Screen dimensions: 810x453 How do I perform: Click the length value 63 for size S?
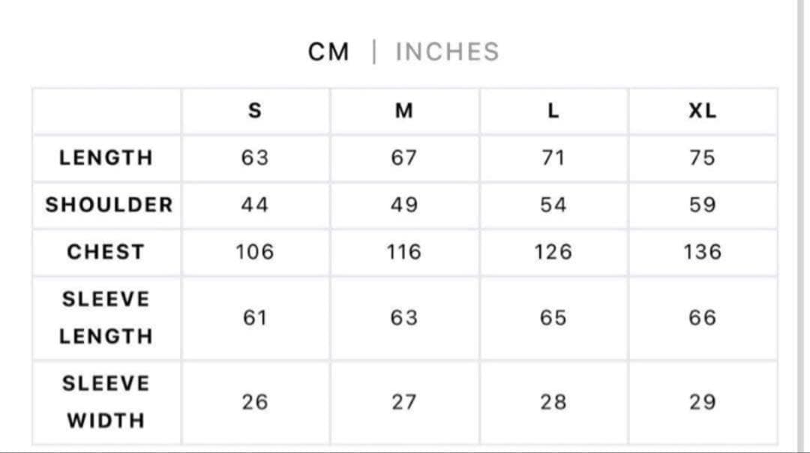[255, 158]
